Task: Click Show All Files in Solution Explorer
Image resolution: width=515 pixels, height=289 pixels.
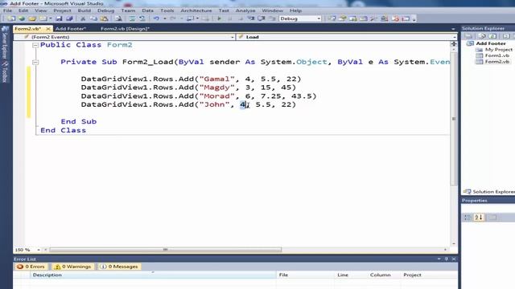Action: pyautogui.click(x=482, y=35)
